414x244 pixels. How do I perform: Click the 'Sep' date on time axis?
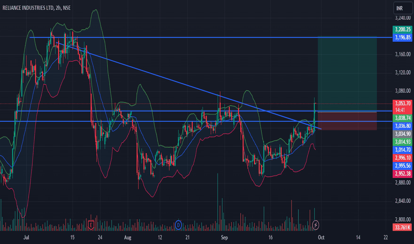click(224, 237)
